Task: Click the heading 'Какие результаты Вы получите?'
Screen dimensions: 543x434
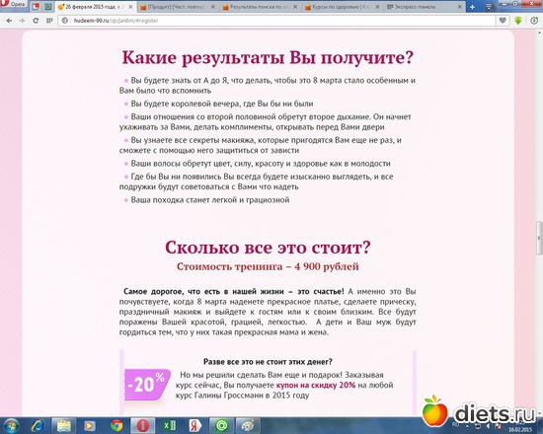Action: tap(268, 57)
